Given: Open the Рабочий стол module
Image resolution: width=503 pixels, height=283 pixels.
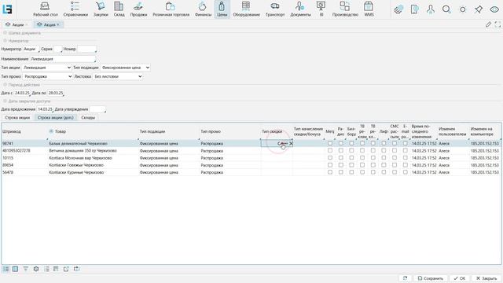Looking at the screenshot, I should (x=46, y=9).
